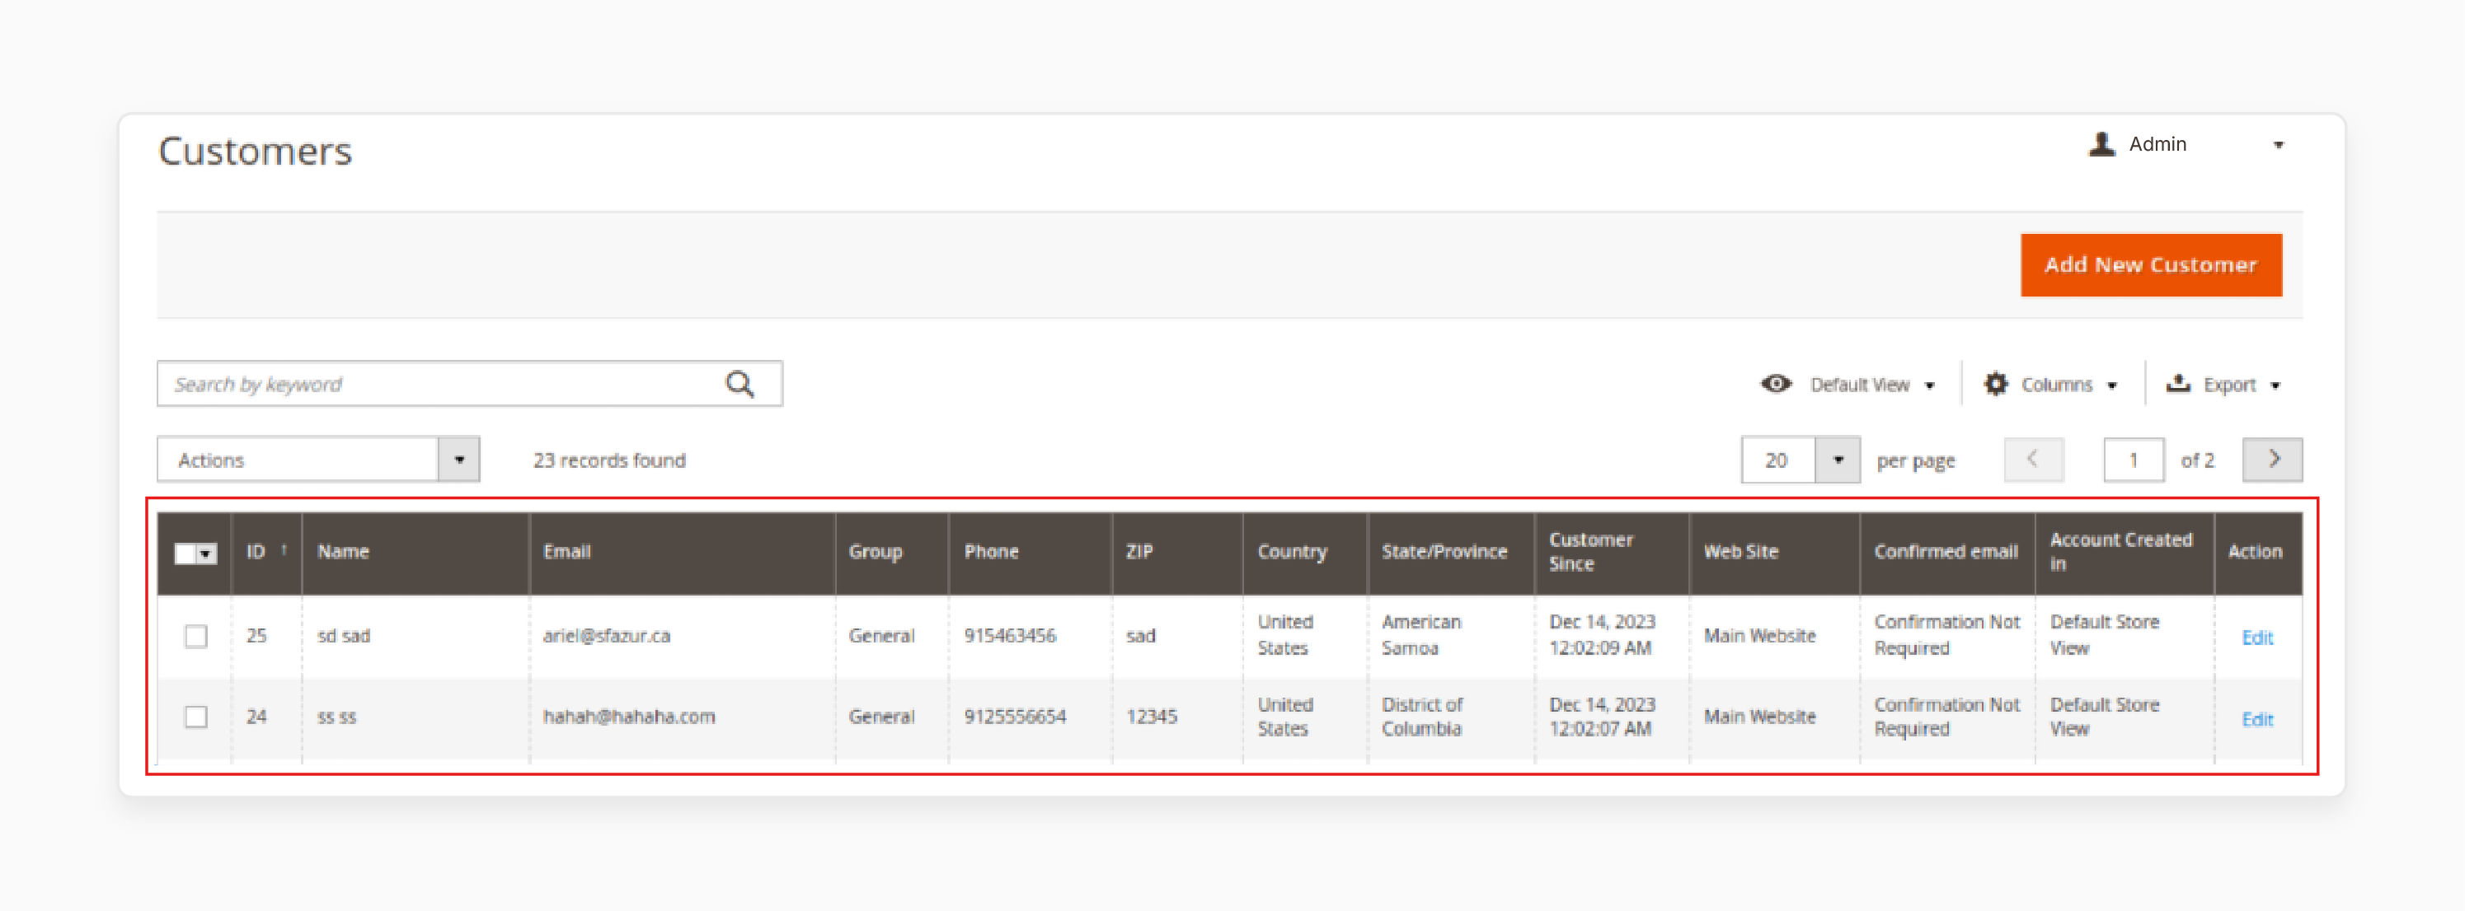2465x911 pixels.
Task: Click phone number 9125556654
Action: (x=1014, y=716)
